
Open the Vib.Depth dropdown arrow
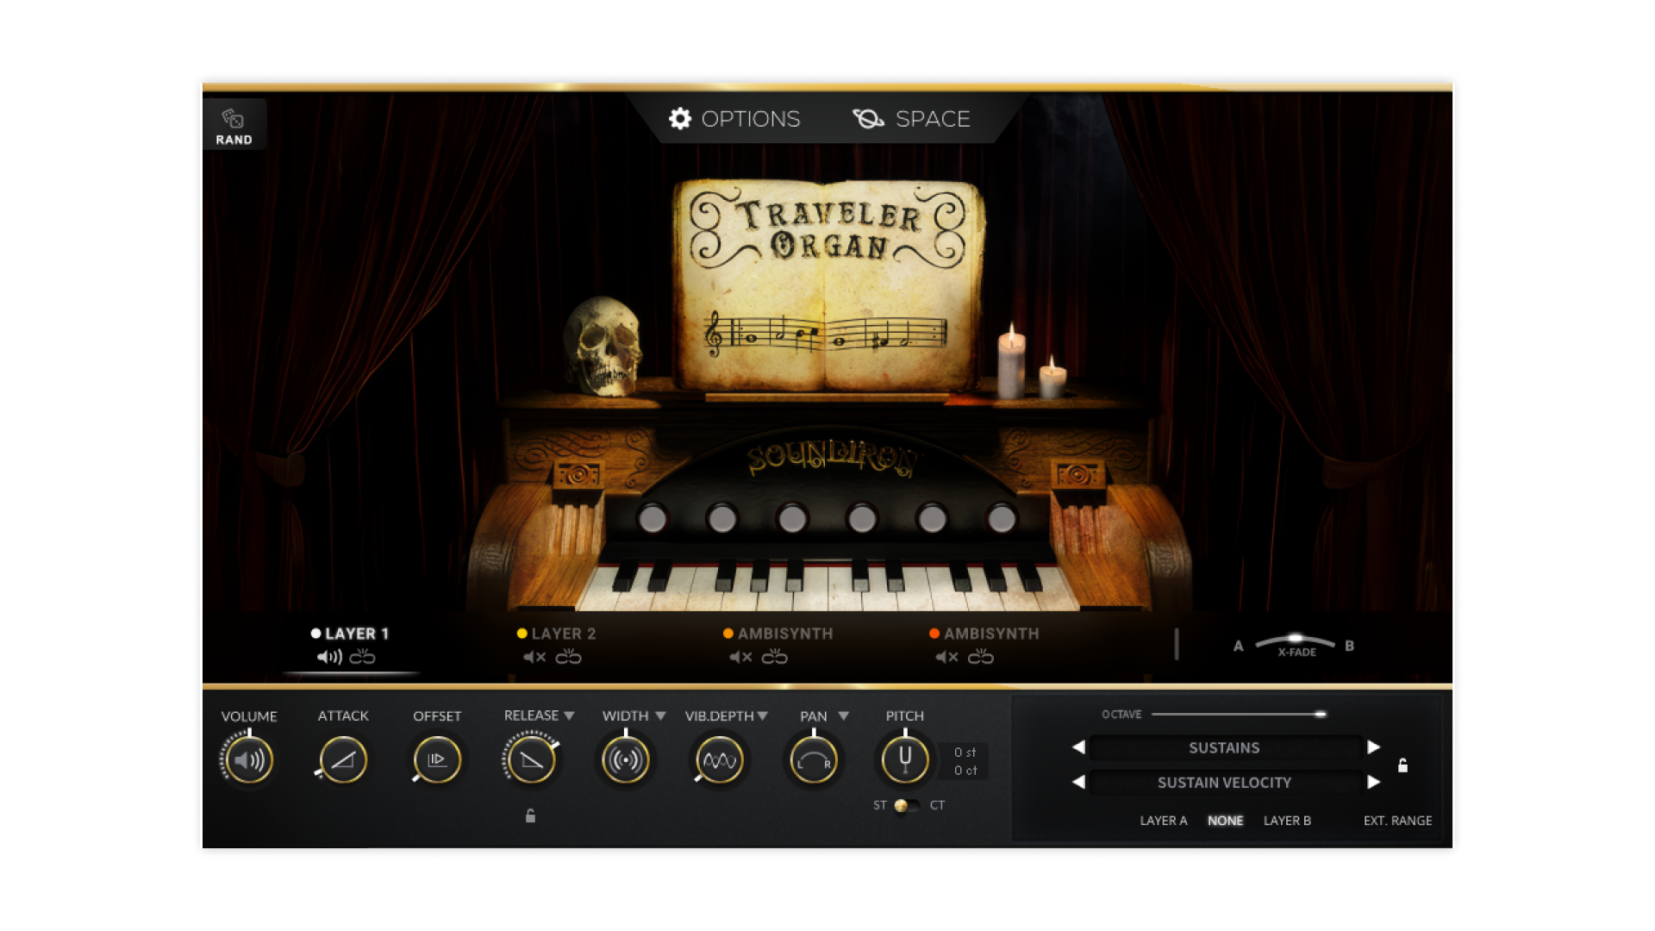point(761,715)
